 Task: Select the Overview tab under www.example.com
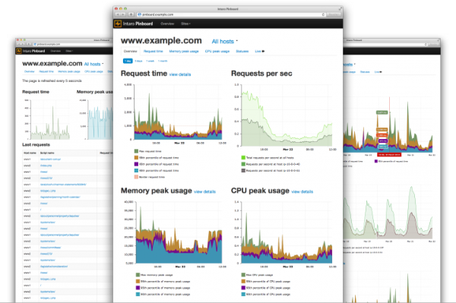130,51
